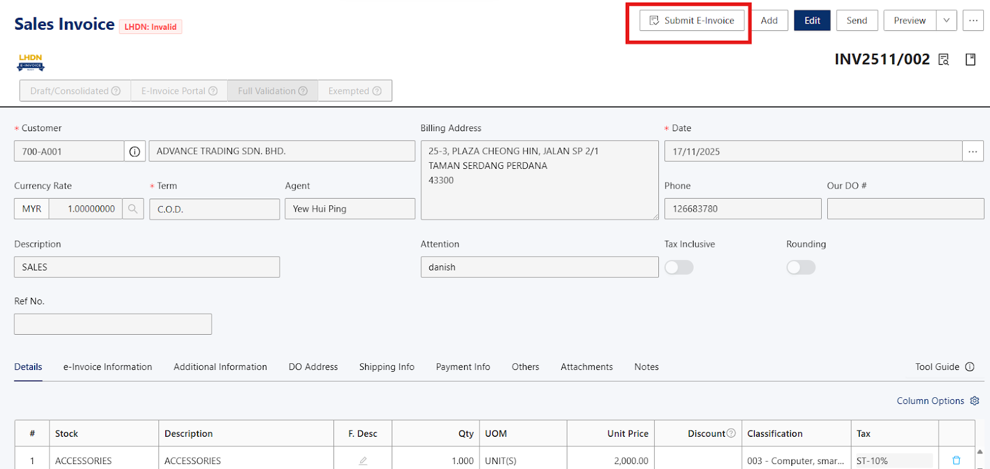Select the Full Validation option
The height and width of the screenshot is (469, 990).
click(272, 91)
